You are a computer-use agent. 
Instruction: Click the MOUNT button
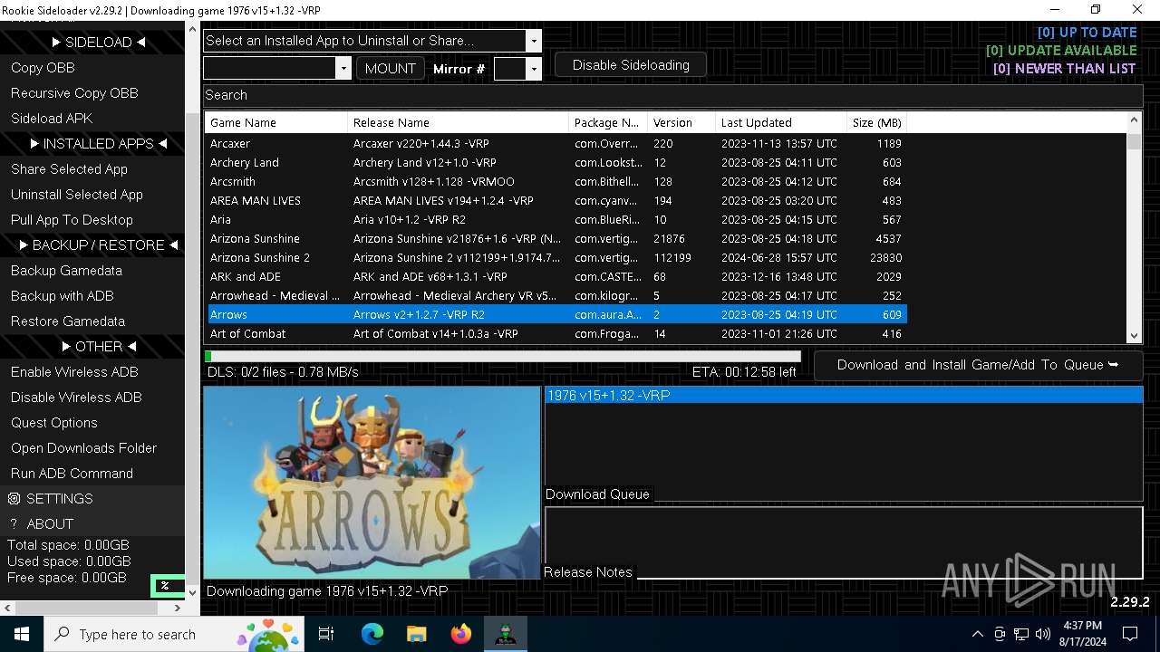click(391, 68)
